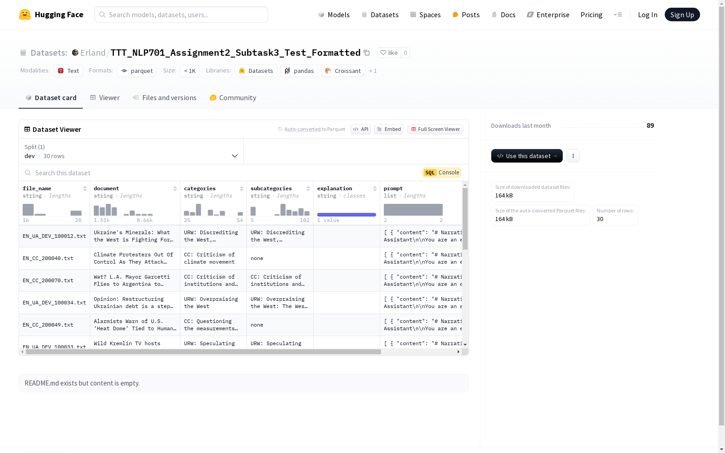Sort the categories column via its sort arrows
Screen dimensions: 725x453
tap(242, 188)
